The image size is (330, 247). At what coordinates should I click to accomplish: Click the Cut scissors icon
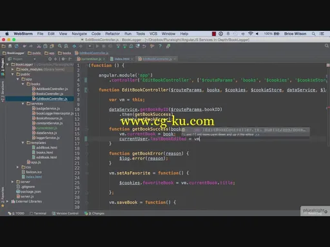(39, 46)
